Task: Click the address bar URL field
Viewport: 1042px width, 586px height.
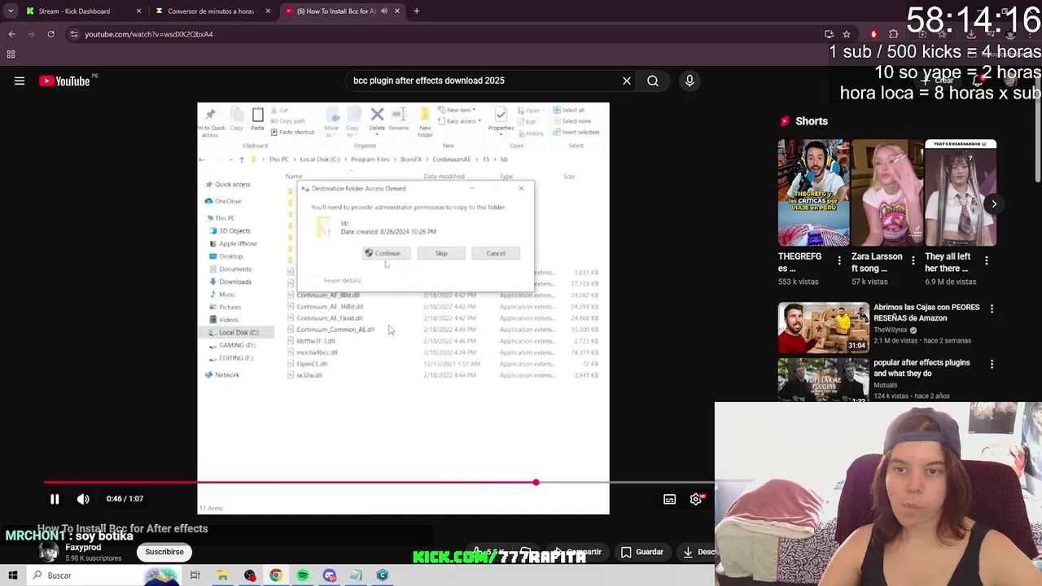Action: 149,34
